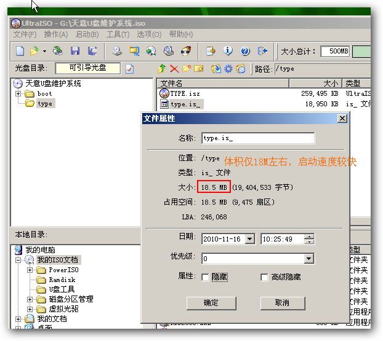The image size is (383, 341).
Task: Open the 日期 date dropdown arrow
Action: [250, 239]
